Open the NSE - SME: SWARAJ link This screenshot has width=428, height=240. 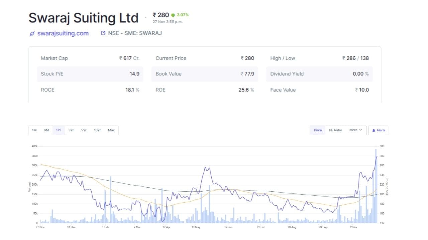click(x=135, y=33)
